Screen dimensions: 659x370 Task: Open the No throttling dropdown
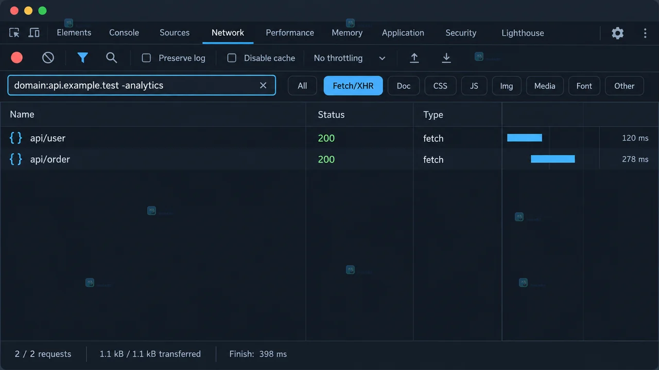[x=350, y=58]
